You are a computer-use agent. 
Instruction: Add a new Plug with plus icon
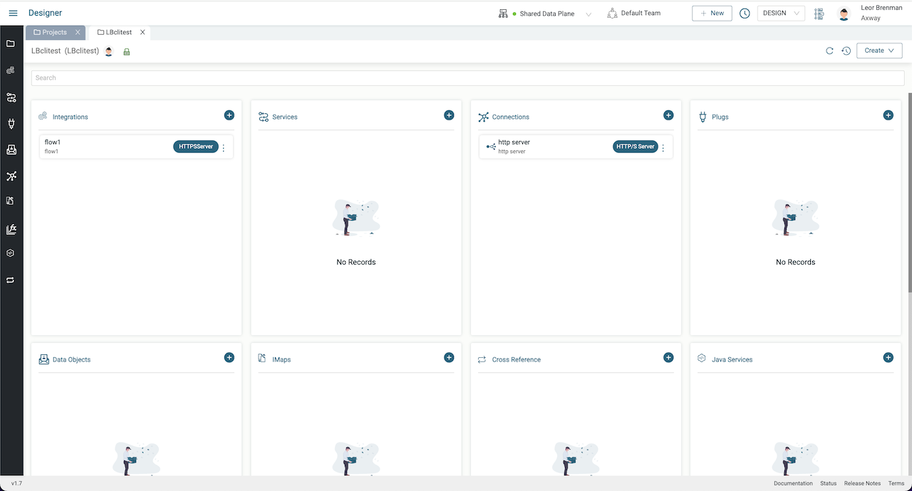tap(888, 115)
